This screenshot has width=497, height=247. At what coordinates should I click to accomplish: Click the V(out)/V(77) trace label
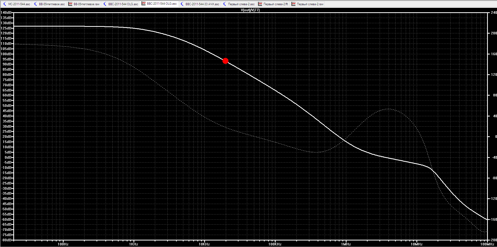(250, 10)
